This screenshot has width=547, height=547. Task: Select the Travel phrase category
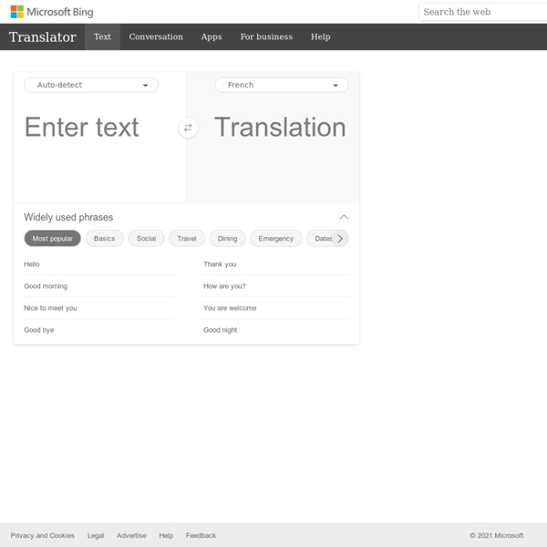(x=187, y=239)
